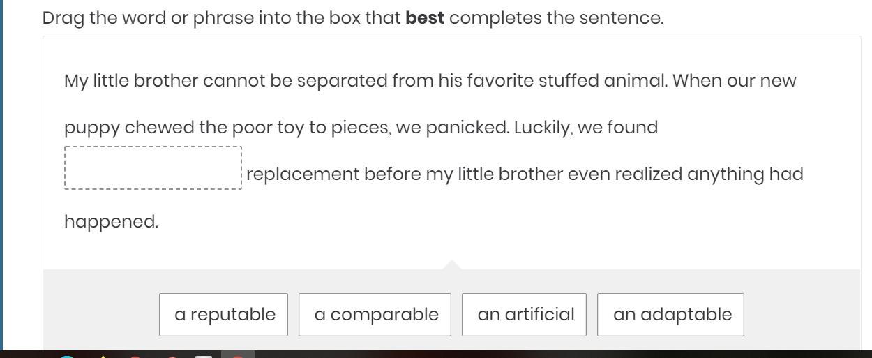Click the line beginning "puppy chewed the poor toy"
This screenshot has height=358, width=872.
[361, 128]
